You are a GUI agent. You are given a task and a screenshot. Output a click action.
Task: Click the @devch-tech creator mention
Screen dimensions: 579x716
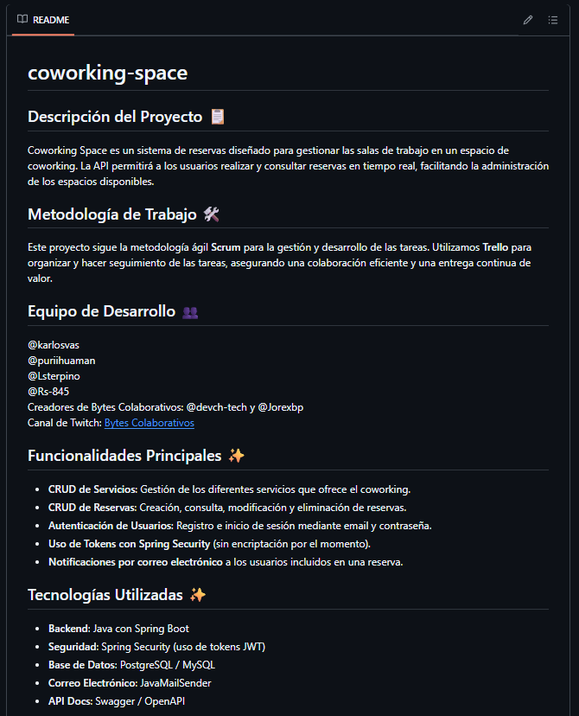[x=216, y=407]
